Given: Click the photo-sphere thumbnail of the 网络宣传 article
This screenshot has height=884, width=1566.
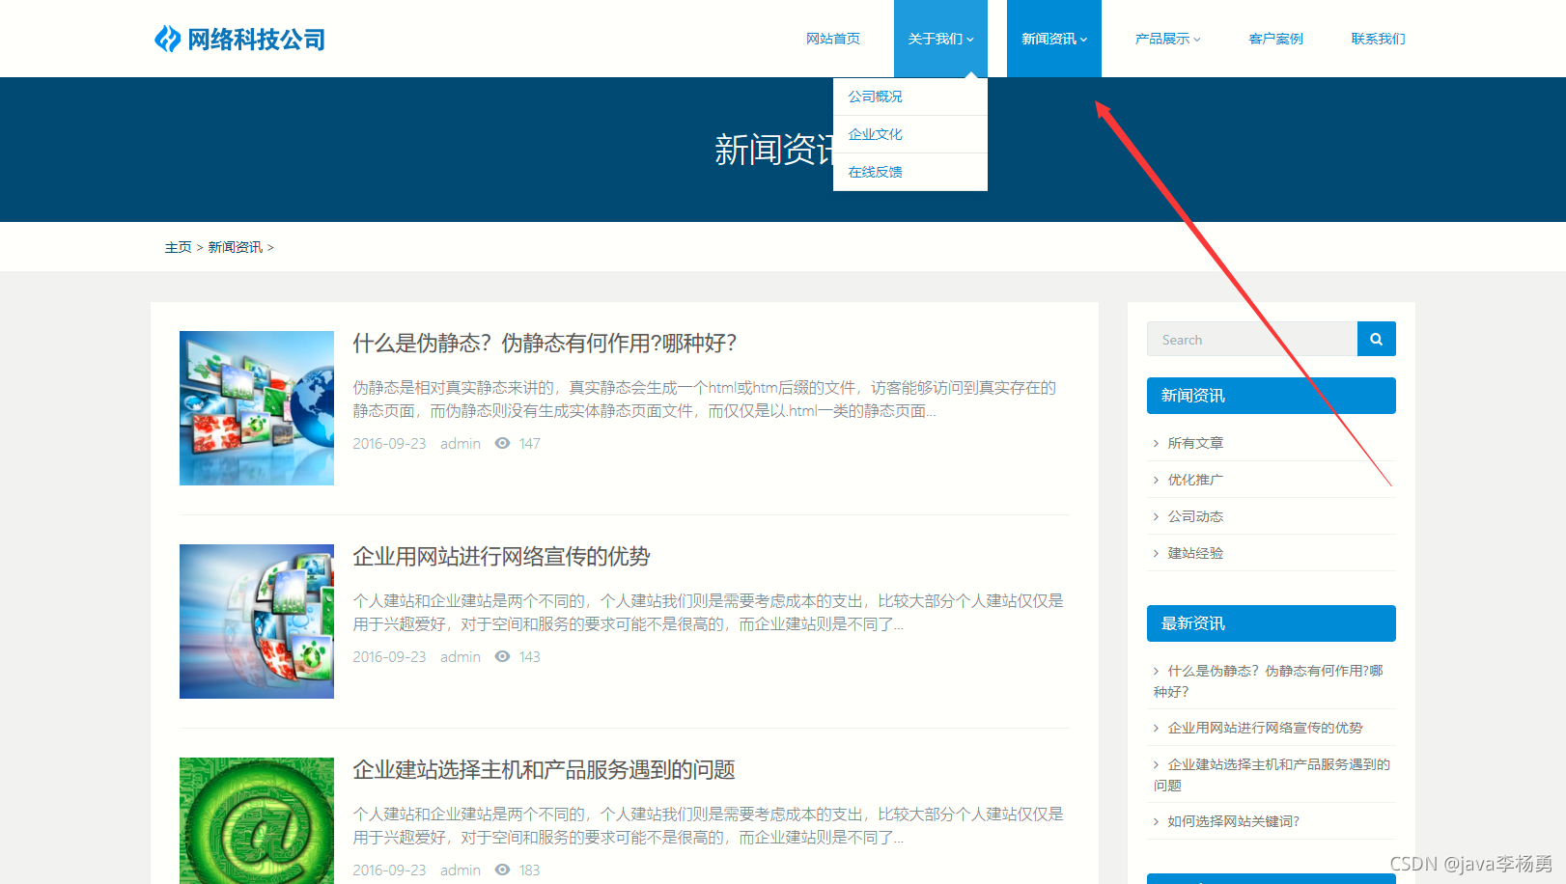Looking at the screenshot, I should click(x=257, y=622).
